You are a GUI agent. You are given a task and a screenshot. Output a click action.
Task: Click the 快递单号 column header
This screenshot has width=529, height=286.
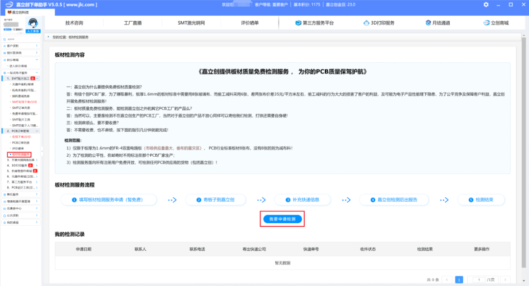tap(311, 249)
